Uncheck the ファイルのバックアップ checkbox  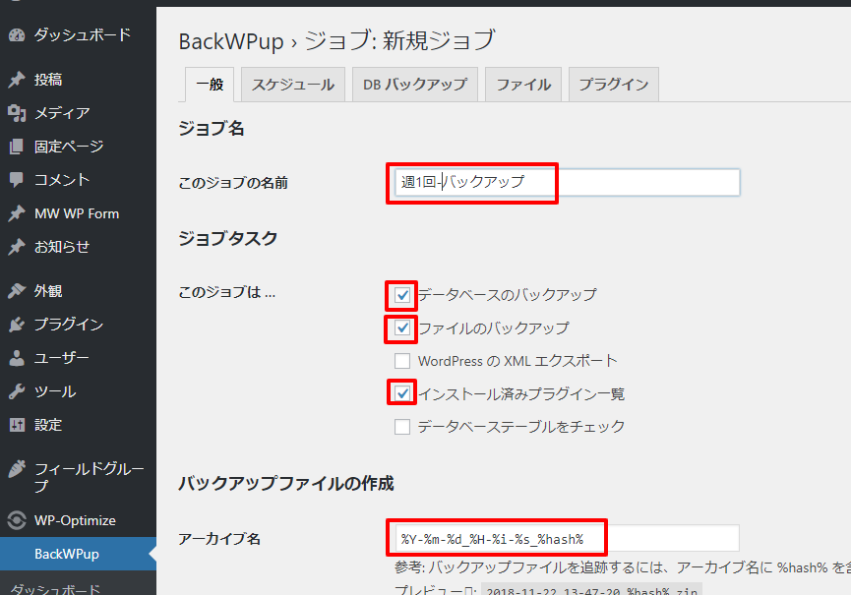point(402,327)
